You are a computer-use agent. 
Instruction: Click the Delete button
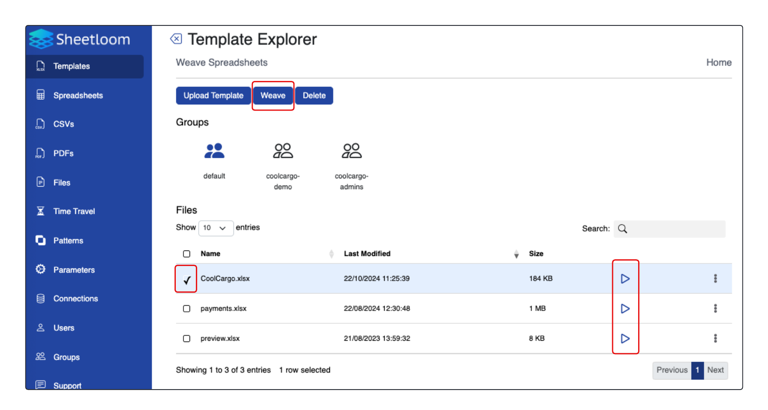pos(314,96)
